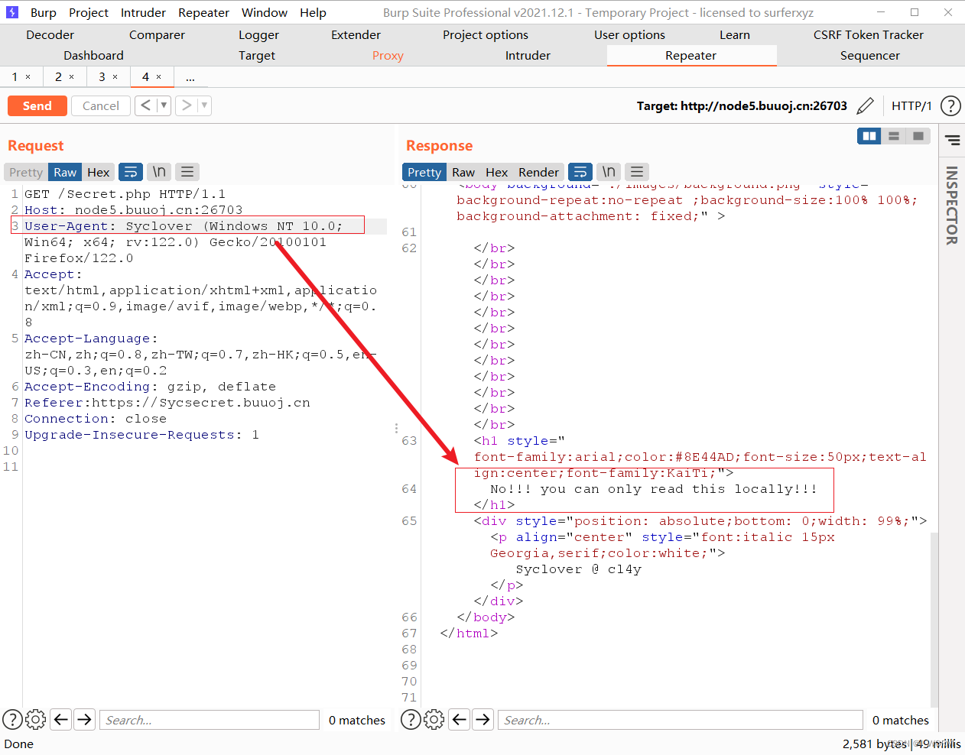Image resolution: width=965 pixels, height=755 pixels.
Task: Open Request search help icon
Action: (x=12, y=719)
